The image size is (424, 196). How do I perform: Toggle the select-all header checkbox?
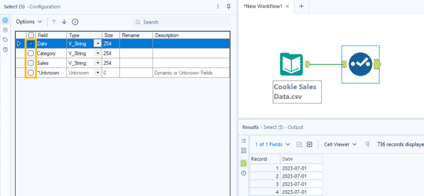tap(31, 36)
